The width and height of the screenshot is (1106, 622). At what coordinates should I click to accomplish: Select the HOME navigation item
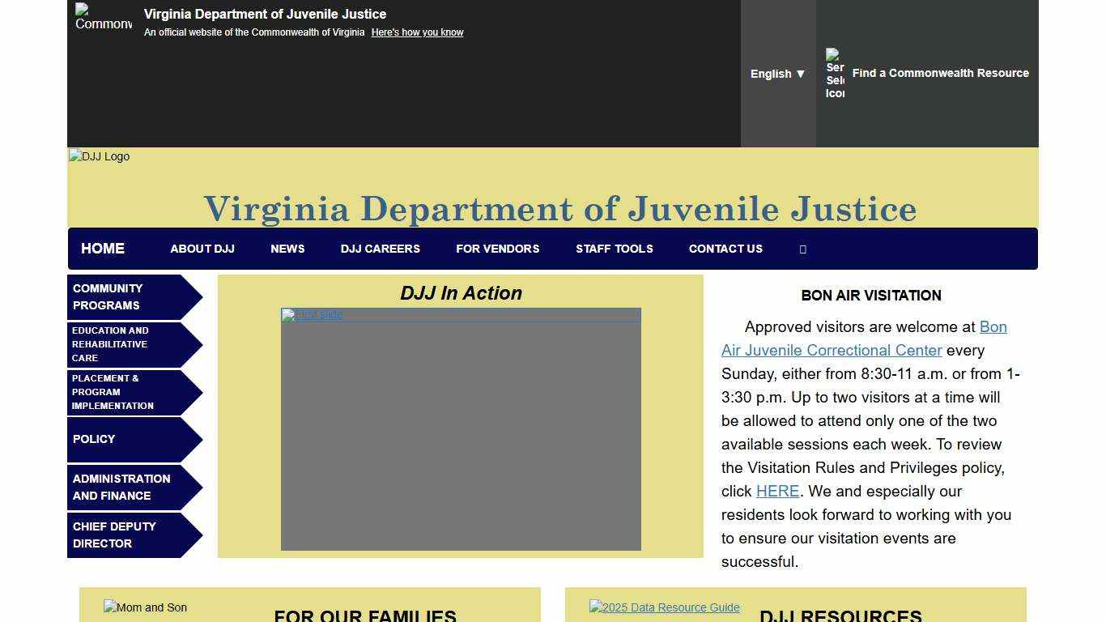click(x=102, y=249)
